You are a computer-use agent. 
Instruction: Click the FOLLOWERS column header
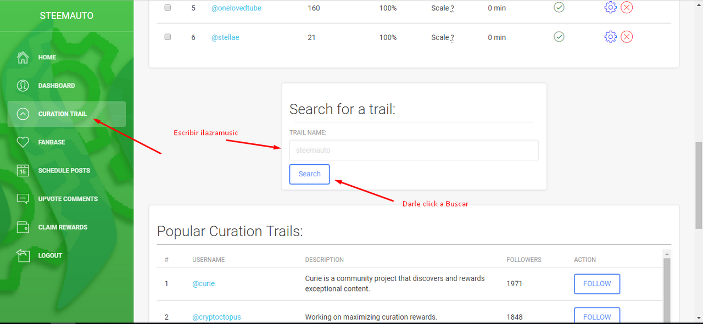[524, 260]
